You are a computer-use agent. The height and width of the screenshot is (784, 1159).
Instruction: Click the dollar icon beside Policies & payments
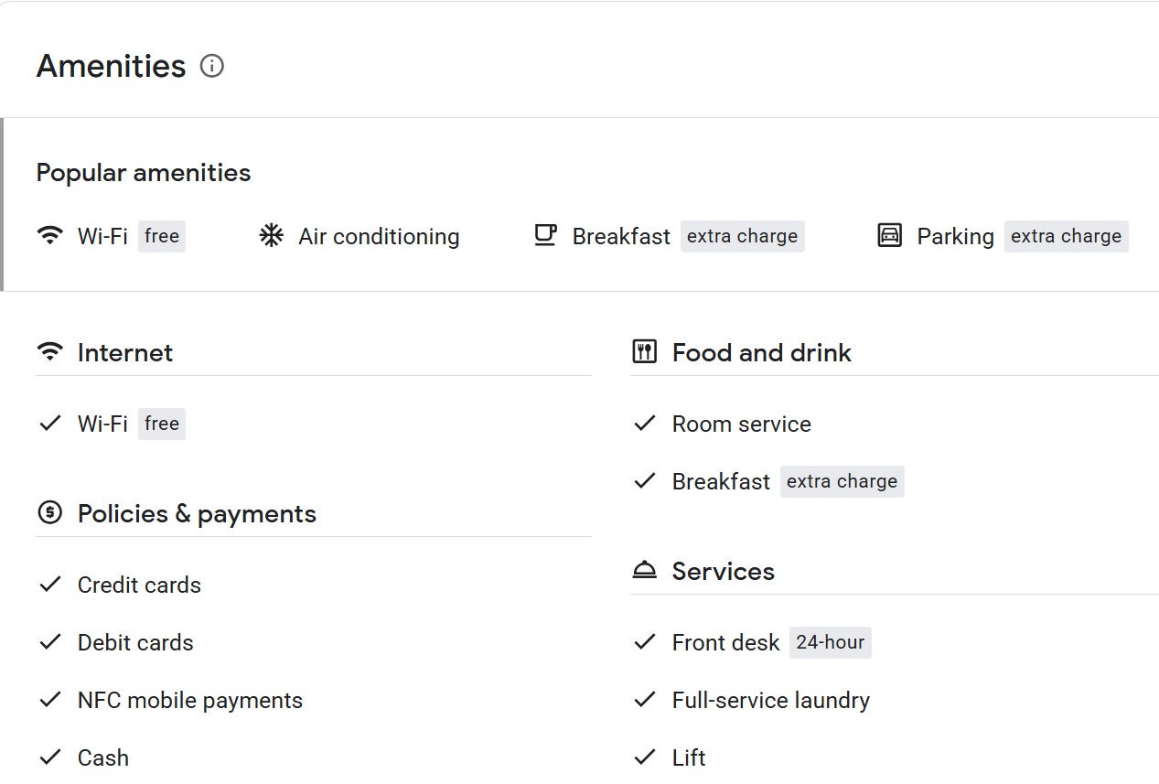click(50, 513)
